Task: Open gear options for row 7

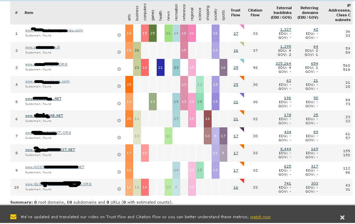Action: point(119,138)
